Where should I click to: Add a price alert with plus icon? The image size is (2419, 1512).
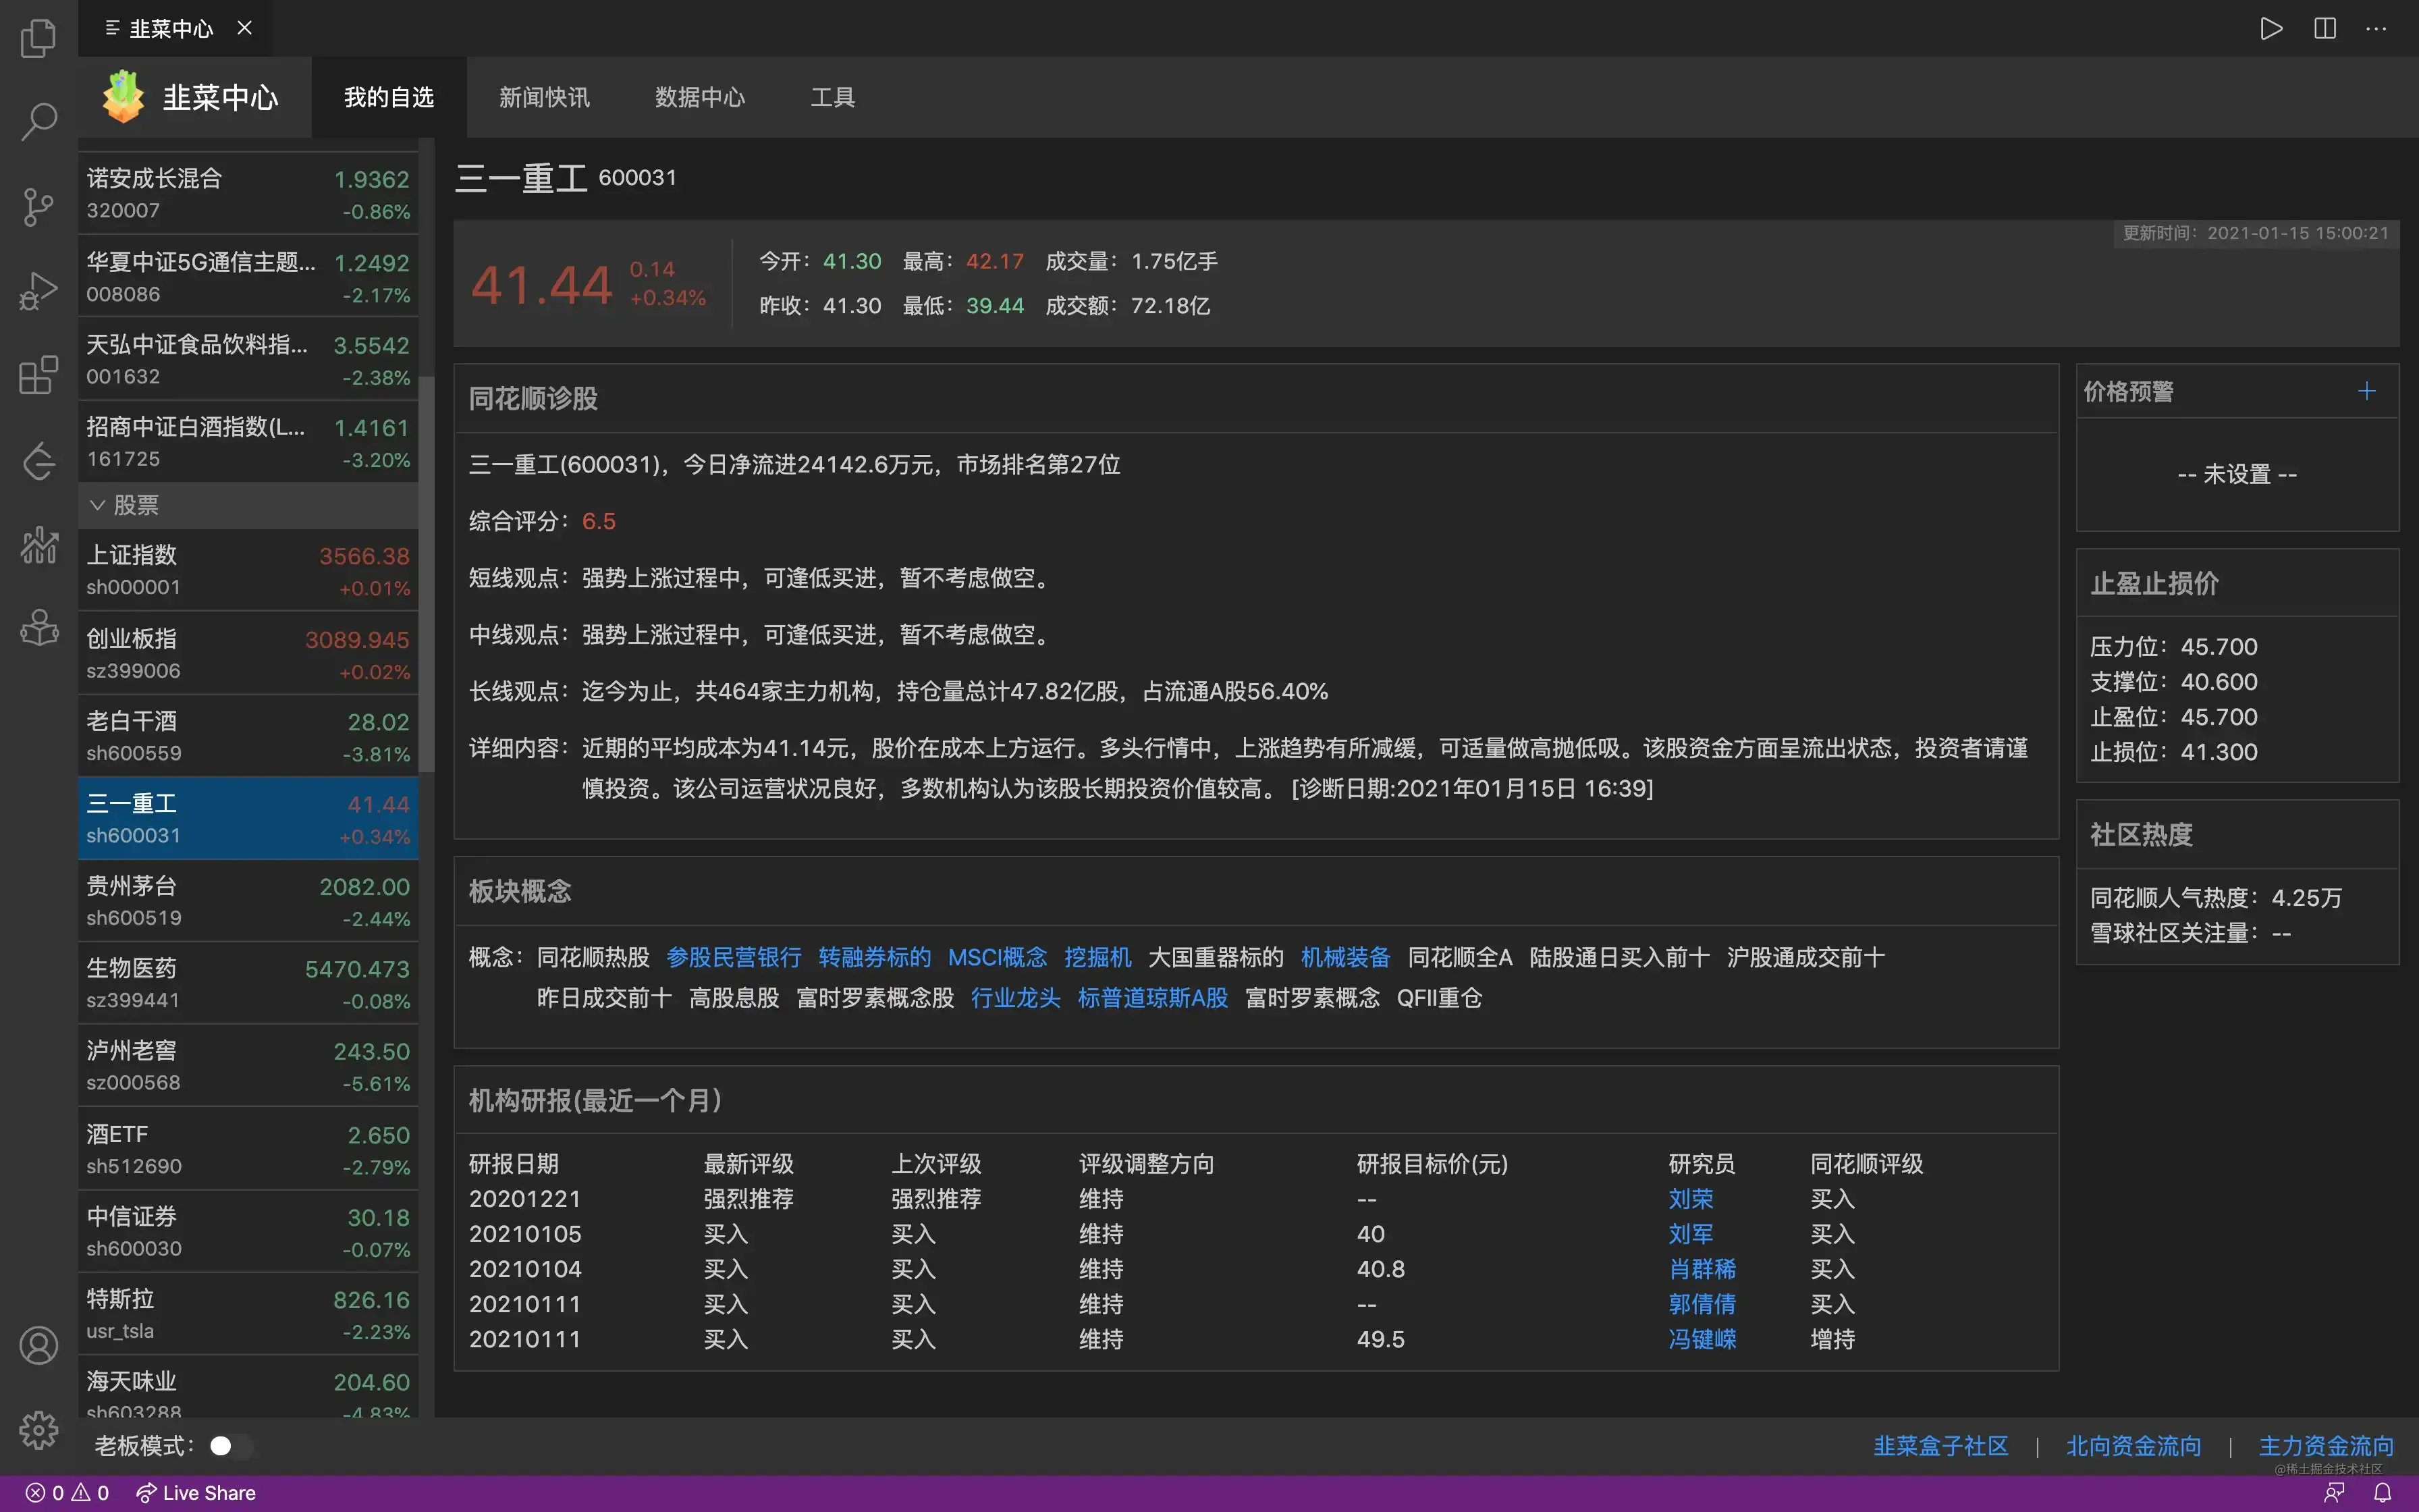(x=2366, y=391)
